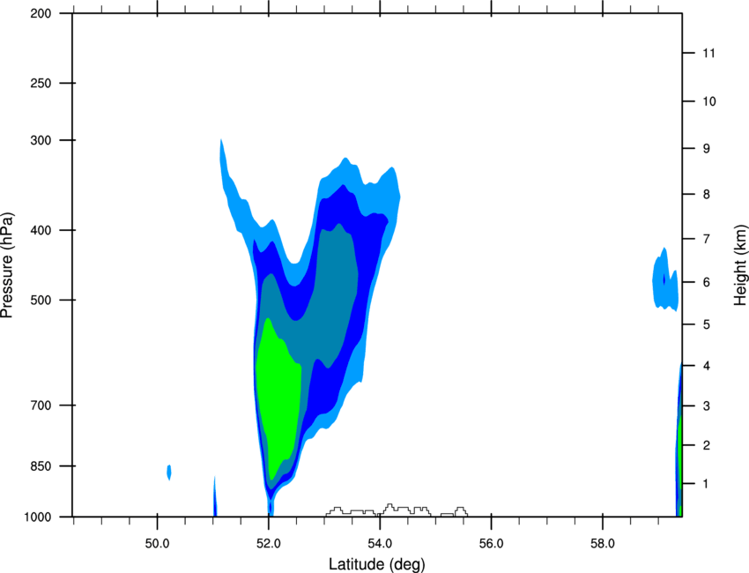Click the 'Pressure (hPa)' axis title
The image size is (749, 573).
pyautogui.click(x=7, y=265)
